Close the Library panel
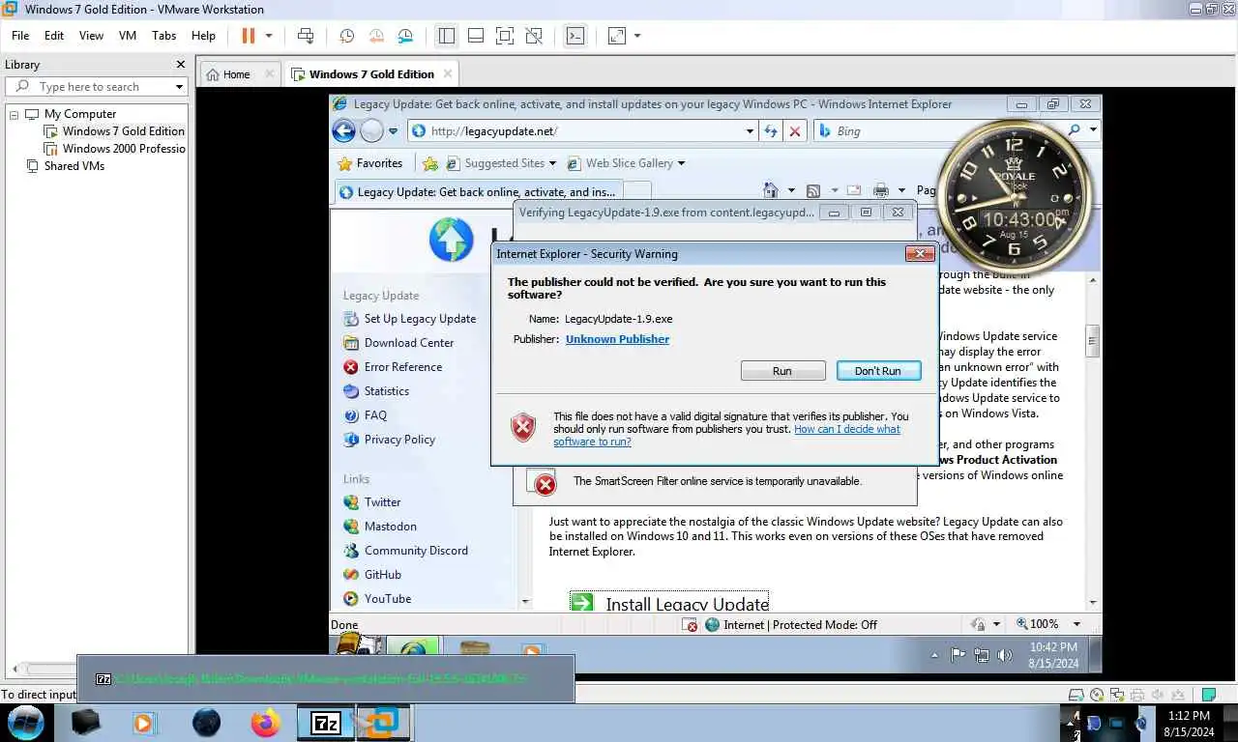This screenshot has width=1238, height=742. click(x=180, y=65)
